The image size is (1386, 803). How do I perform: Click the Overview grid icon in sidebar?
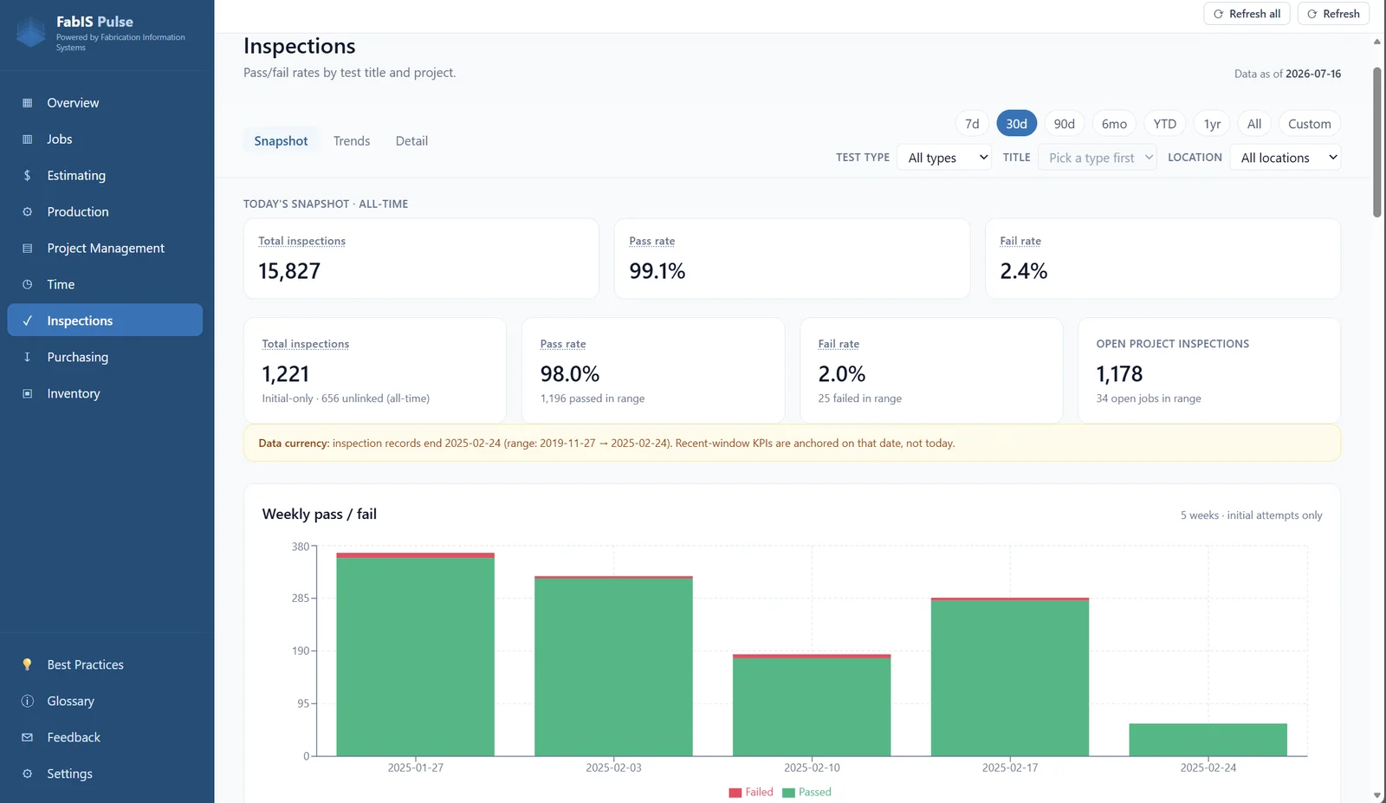[27, 103]
